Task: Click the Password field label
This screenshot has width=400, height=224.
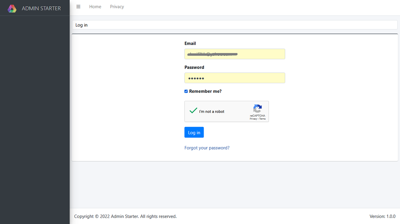Action: pos(194,67)
